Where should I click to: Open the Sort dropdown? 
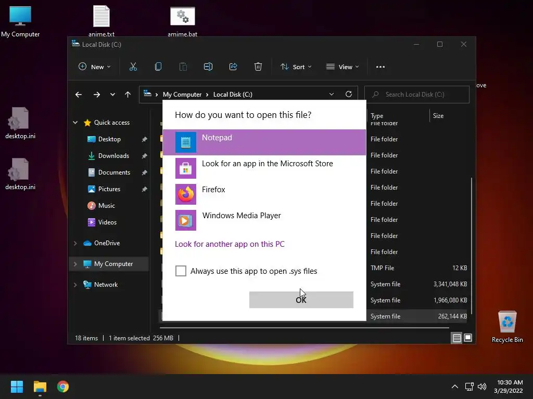click(296, 67)
